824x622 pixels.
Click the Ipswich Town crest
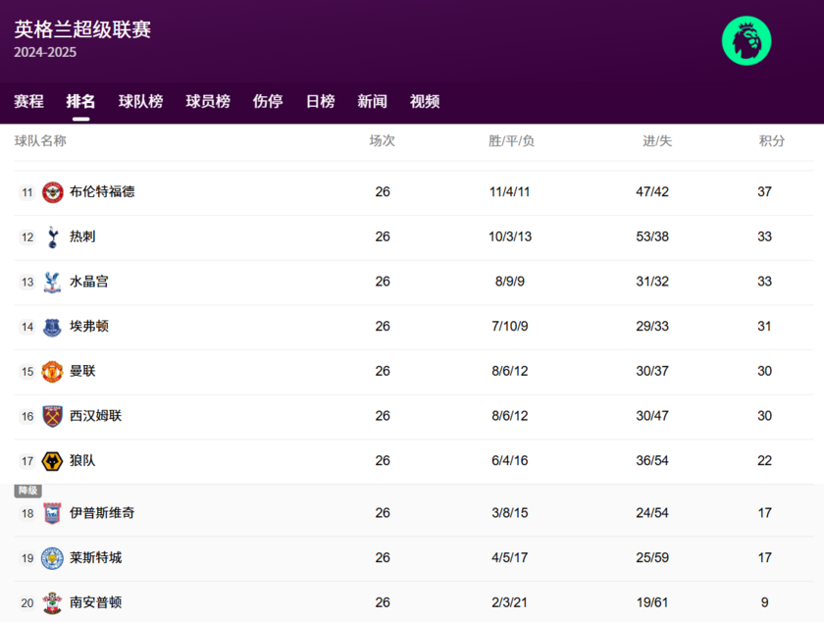[52, 513]
